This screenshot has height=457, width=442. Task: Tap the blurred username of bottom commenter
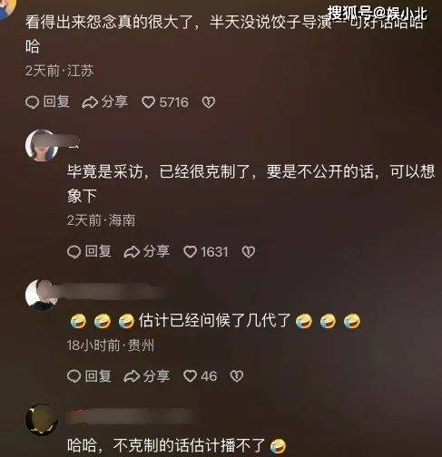132,416
